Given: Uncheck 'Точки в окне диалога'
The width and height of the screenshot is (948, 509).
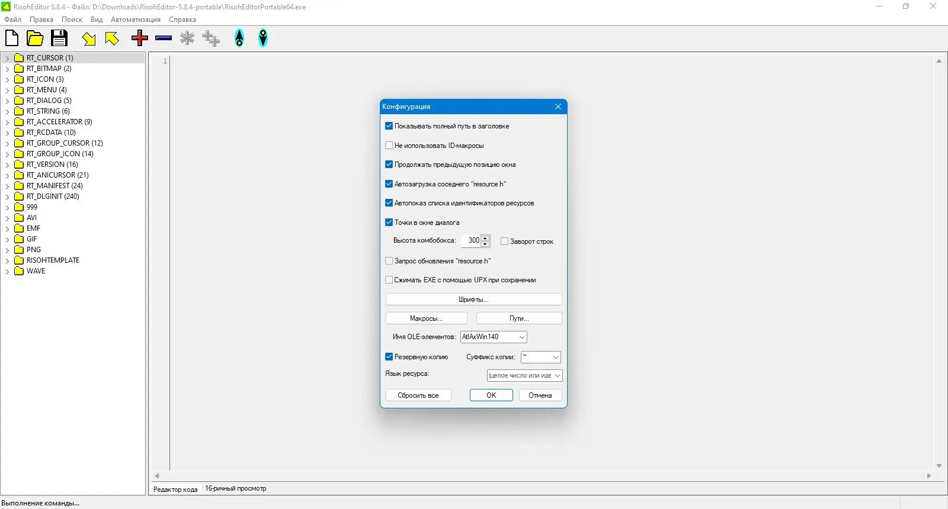Looking at the screenshot, I should pyautogui.click(x=389, y=223).
